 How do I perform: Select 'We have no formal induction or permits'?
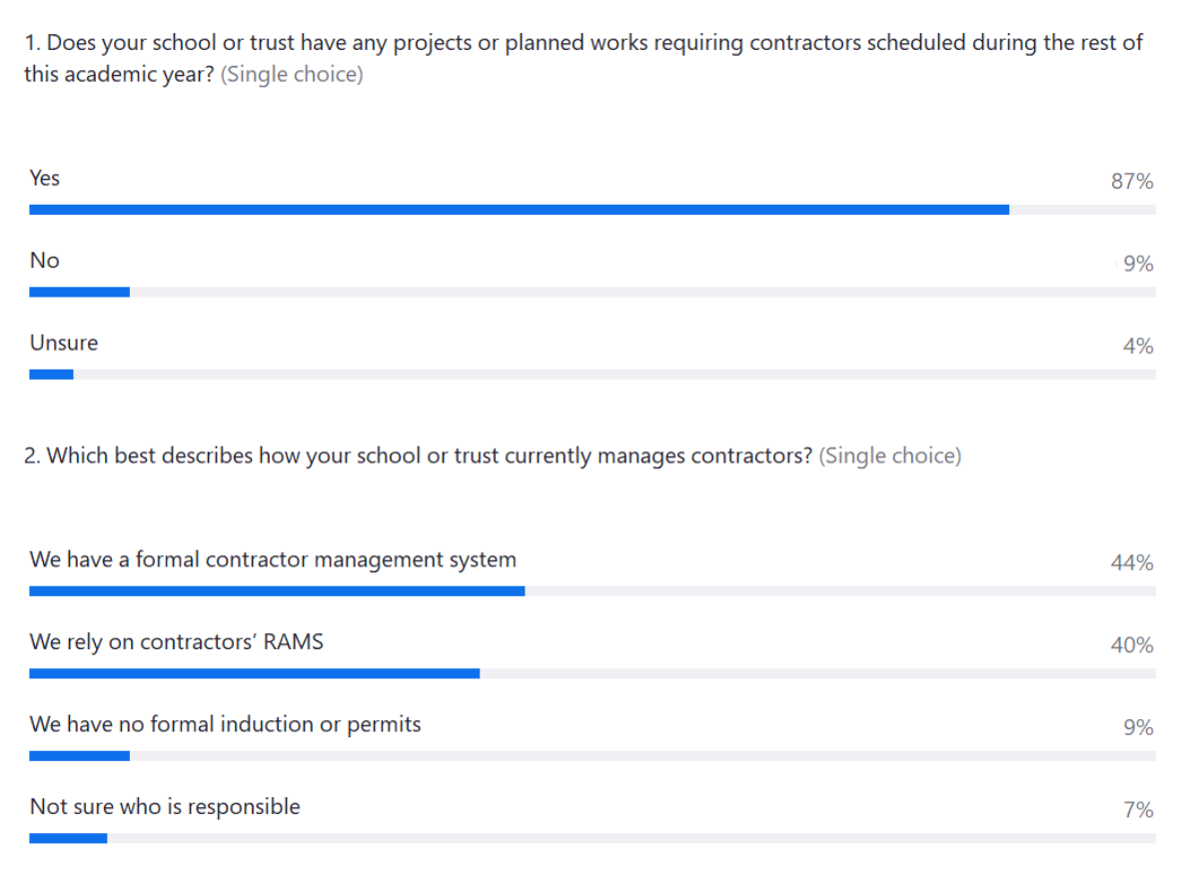point(225,724)
